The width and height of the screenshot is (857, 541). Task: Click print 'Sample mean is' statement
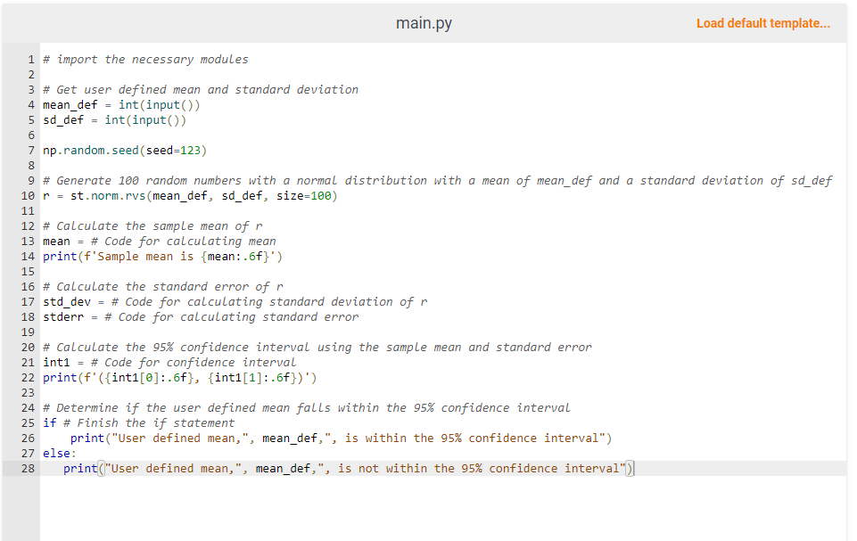[x=162, y=257]
